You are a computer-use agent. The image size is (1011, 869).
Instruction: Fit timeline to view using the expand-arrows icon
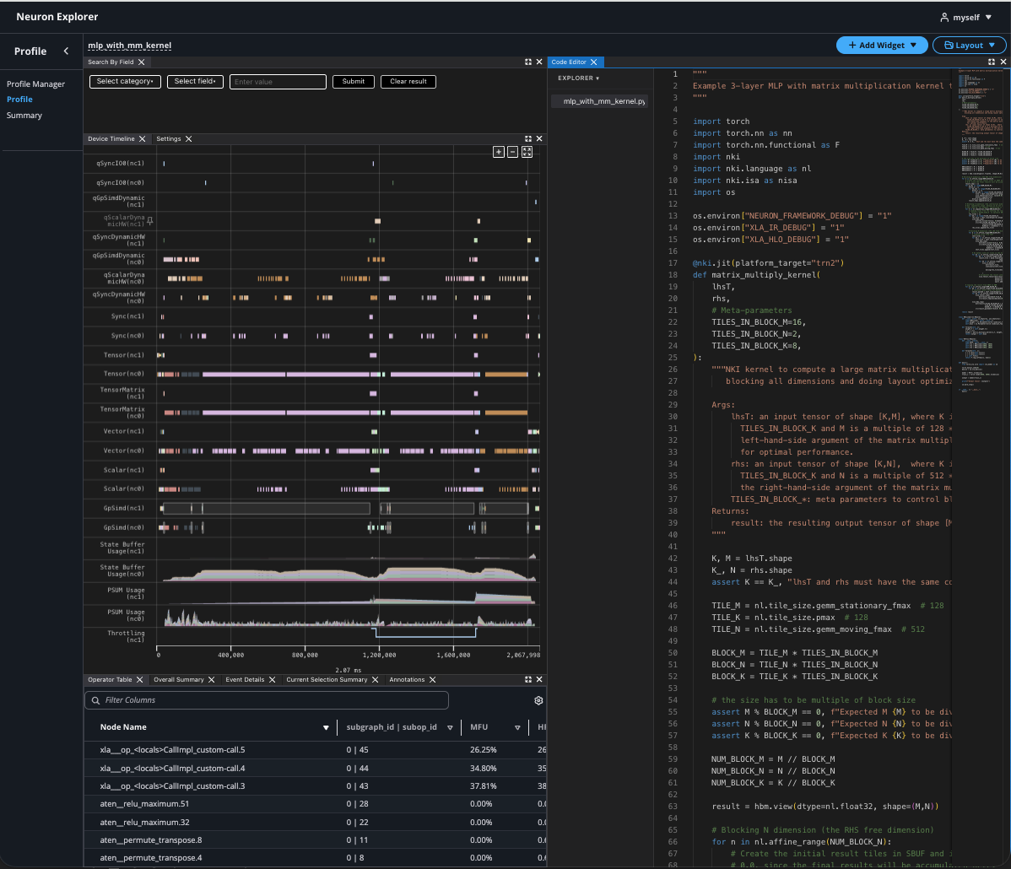click(x=527, y=152)
